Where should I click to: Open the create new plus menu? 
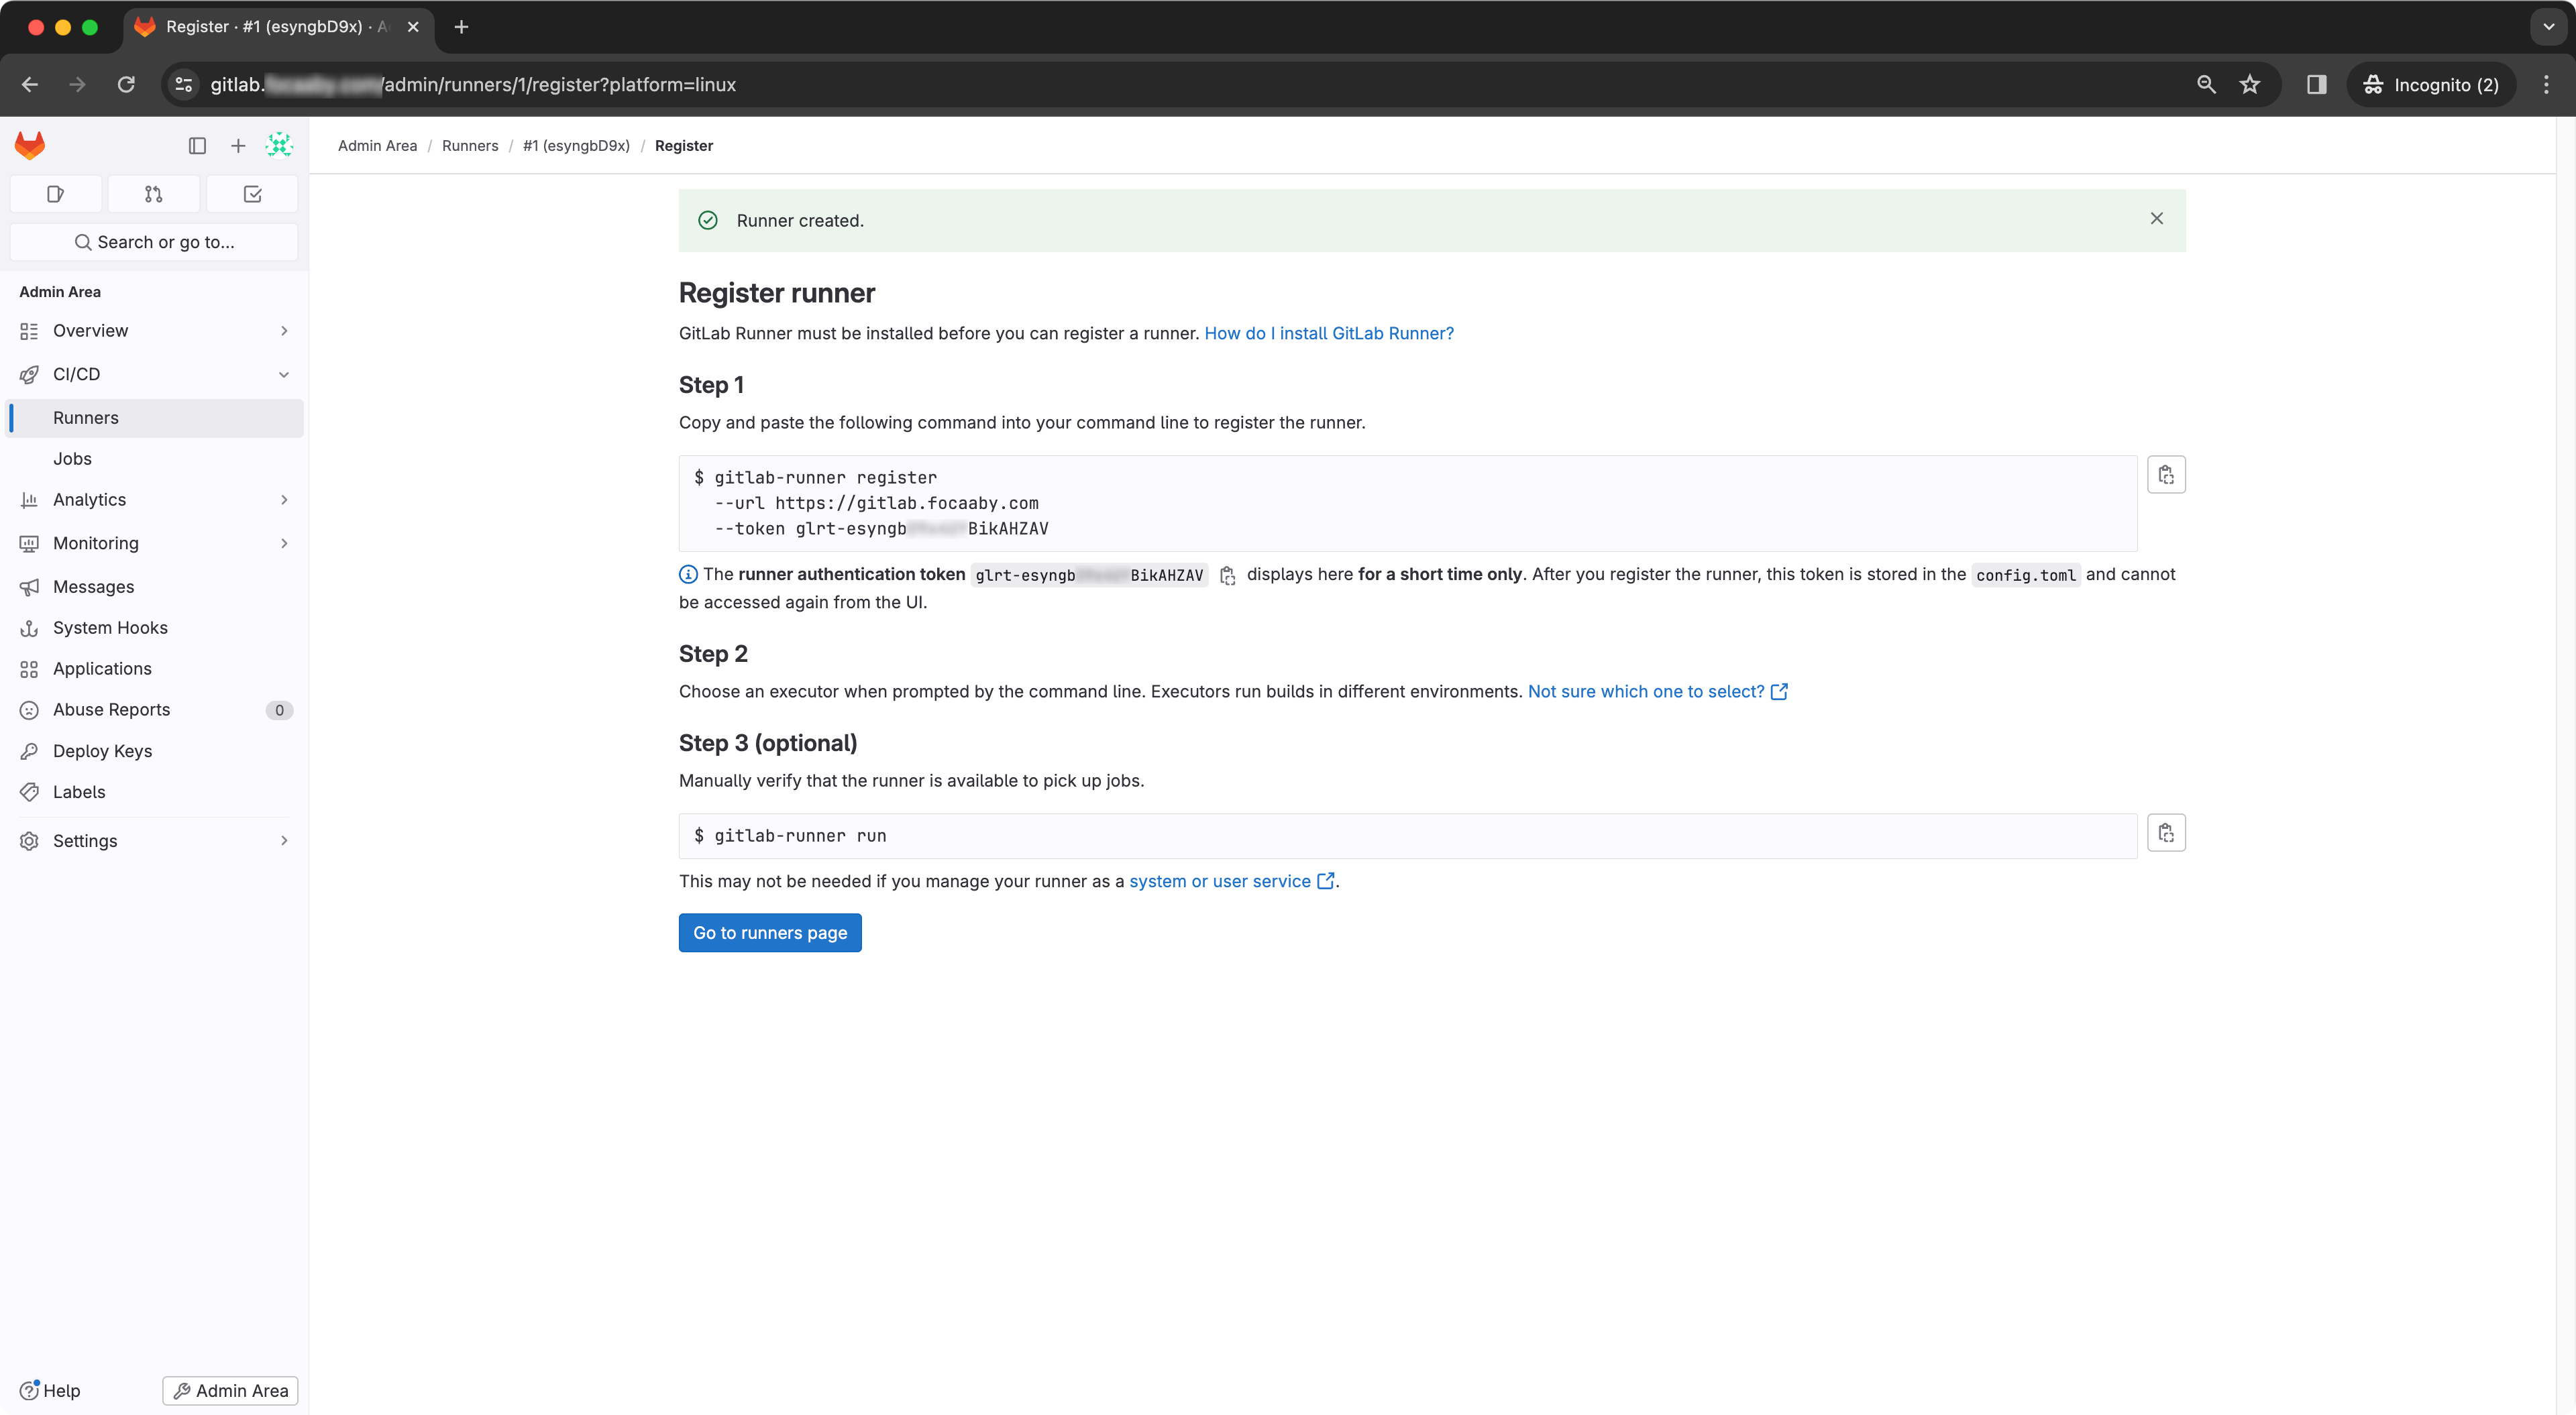pos(238,146)
